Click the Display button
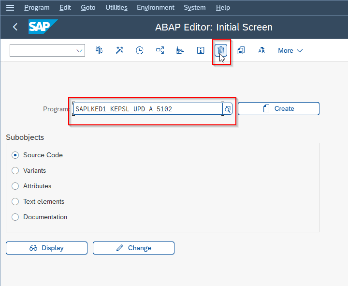 point(46,248)
